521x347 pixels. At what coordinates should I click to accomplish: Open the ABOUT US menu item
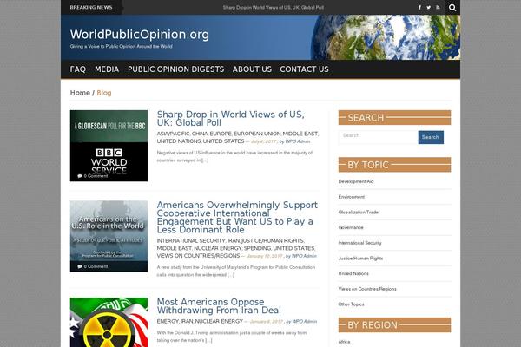tap(252, 69)
